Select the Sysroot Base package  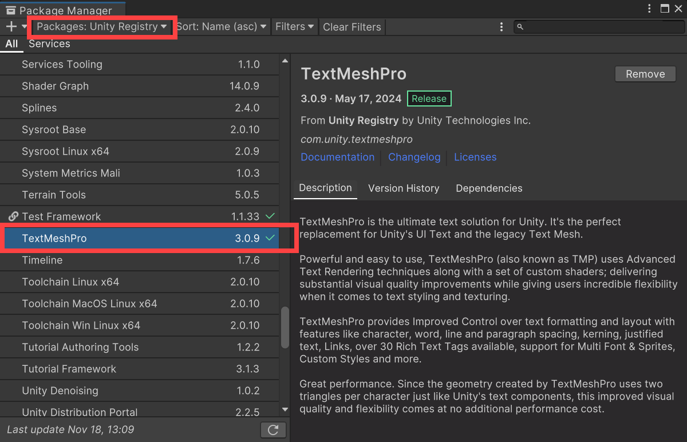pos(140,130)
